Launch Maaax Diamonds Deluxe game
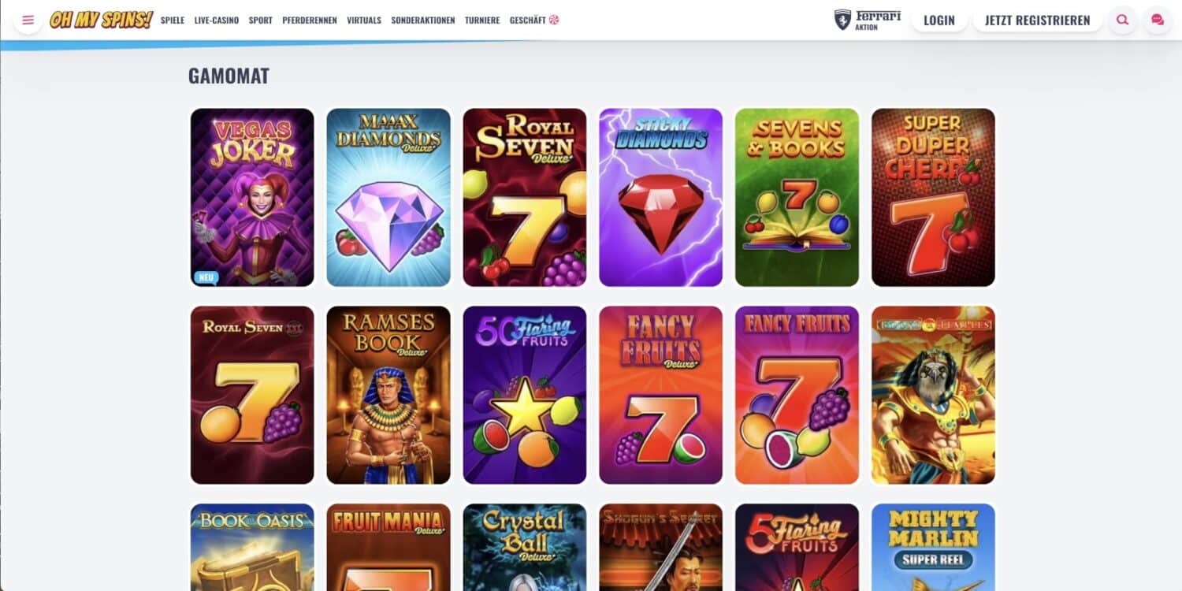The height and width of the screenshot is (591, 1182). pos(388,197)
